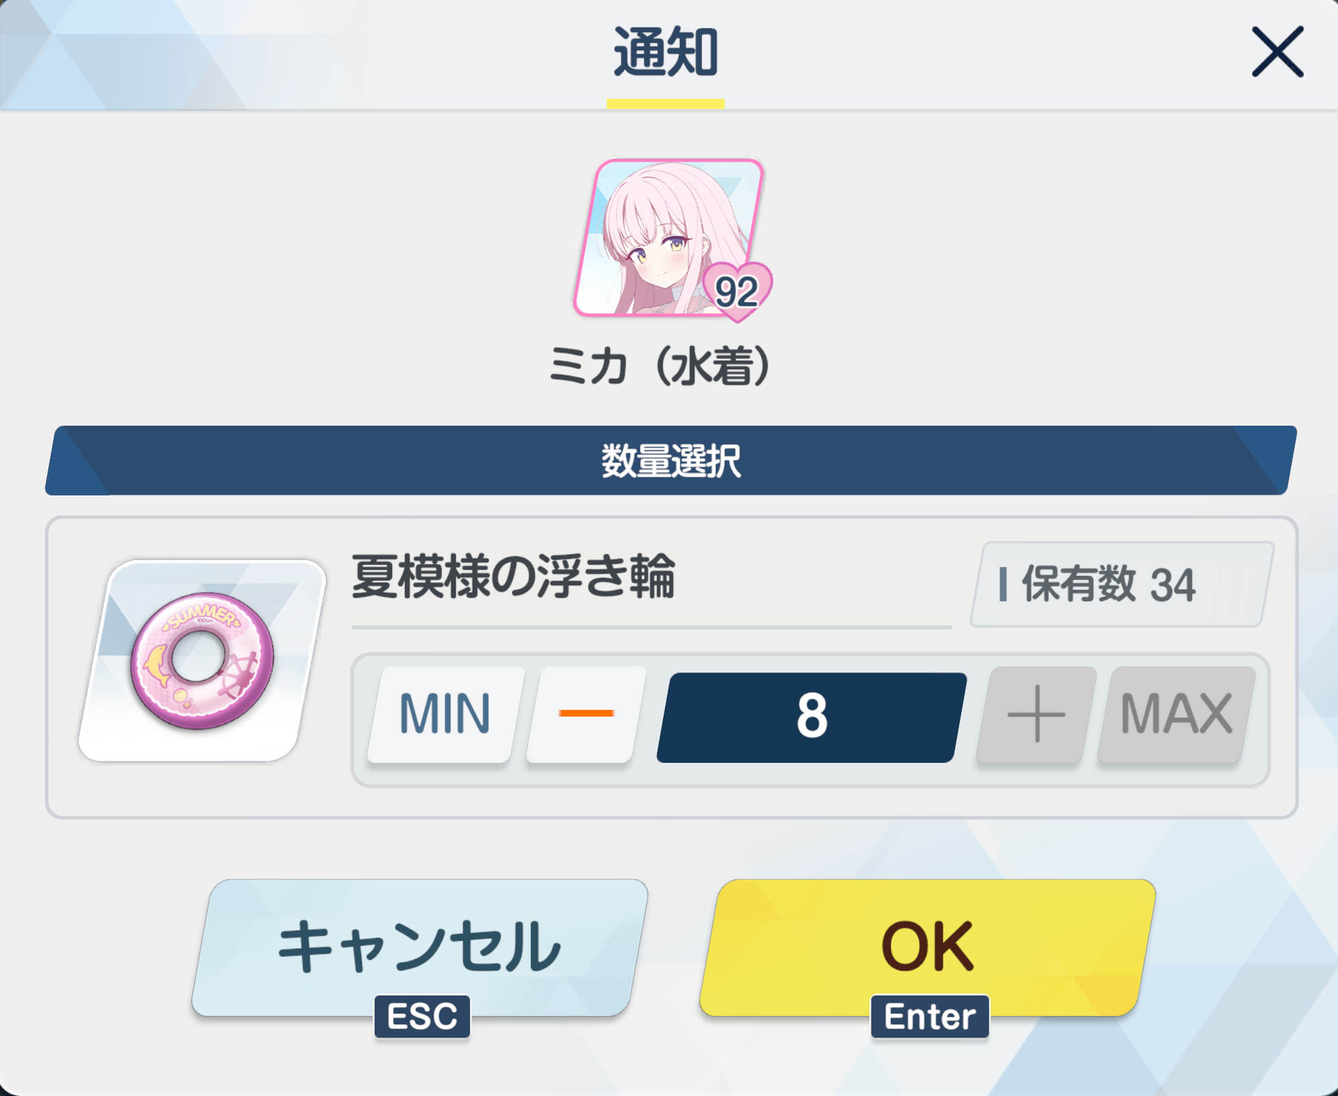The width and height of the screenshot is (1338, 1096).
Task: Click Mika swimsuit character portrait
Action: click(670, 237)
